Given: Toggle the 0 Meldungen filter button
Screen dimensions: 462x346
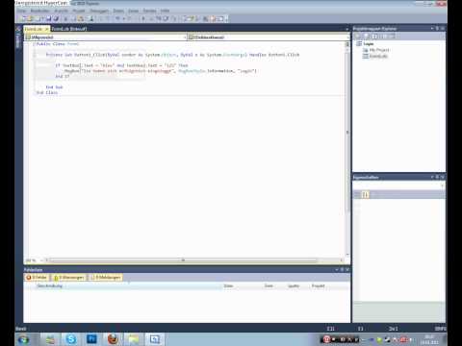Looking at the screenshot, I should tap(106, 277).
